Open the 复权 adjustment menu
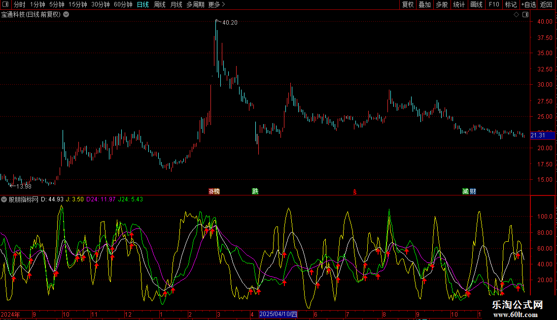Image resolution: width=557 pixels, height=320 pixels. click(408, 4)
